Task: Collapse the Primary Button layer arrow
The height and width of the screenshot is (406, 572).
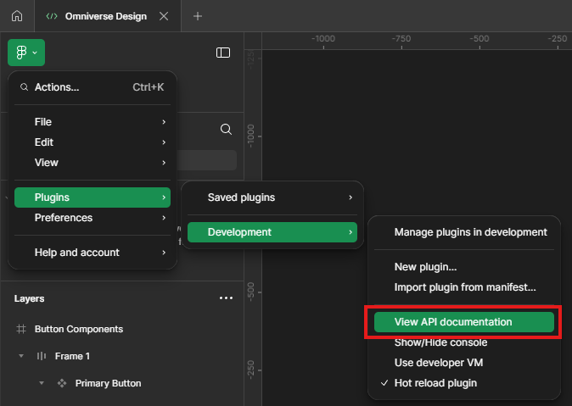Action: [42, 383]
